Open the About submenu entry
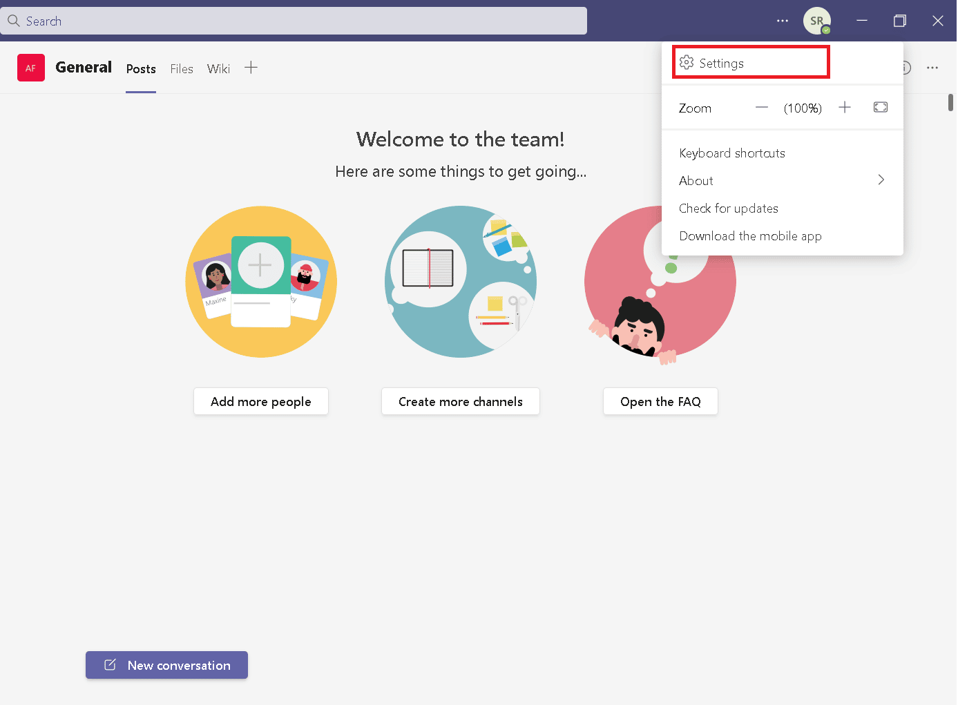Viewport: 958px width, 705px height. (x=782, y=181)
